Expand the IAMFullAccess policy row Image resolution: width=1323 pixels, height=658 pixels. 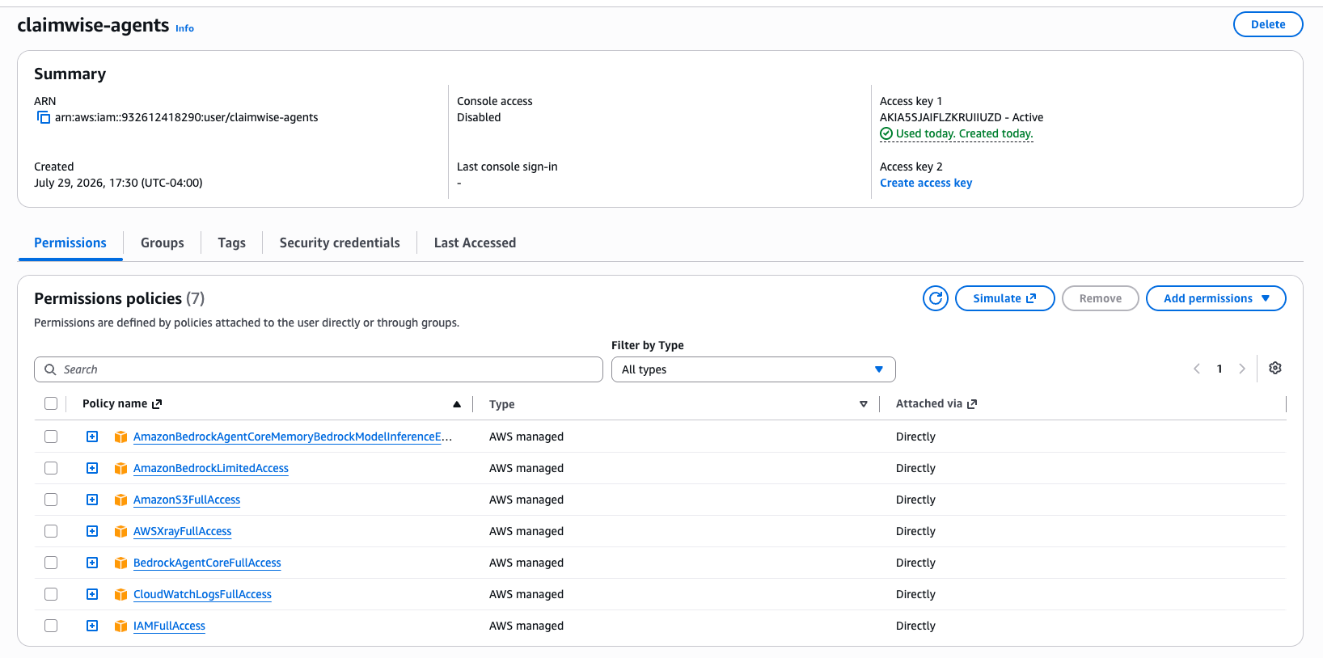92,626
